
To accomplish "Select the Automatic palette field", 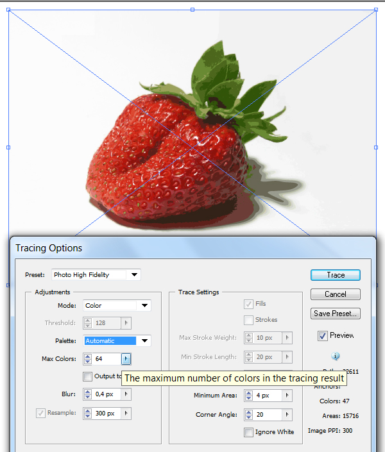I will point(110,340).
